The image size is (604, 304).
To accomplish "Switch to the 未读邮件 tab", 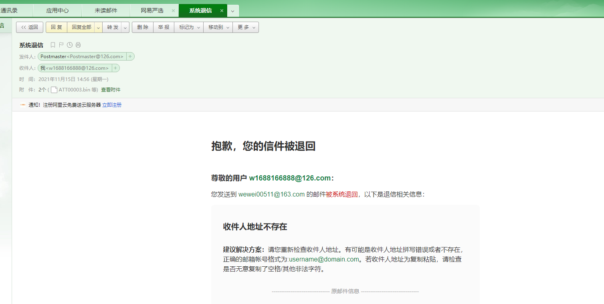I will 106,11.
